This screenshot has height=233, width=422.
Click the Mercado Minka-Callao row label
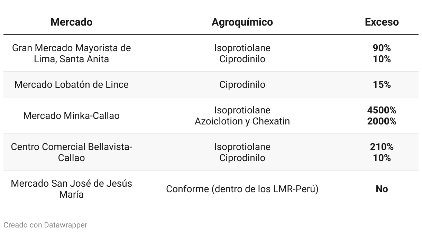click(x=71, y=115)
